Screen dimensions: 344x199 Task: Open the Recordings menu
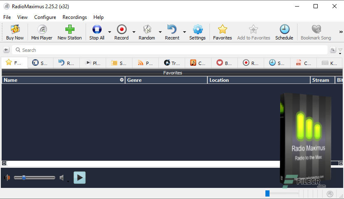coord(74,17)
